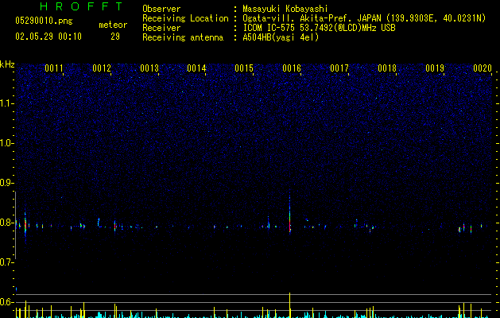This screenshot has height=318, width=500.
Task: Click the Receiving antenna label
Action: [183, 37]
